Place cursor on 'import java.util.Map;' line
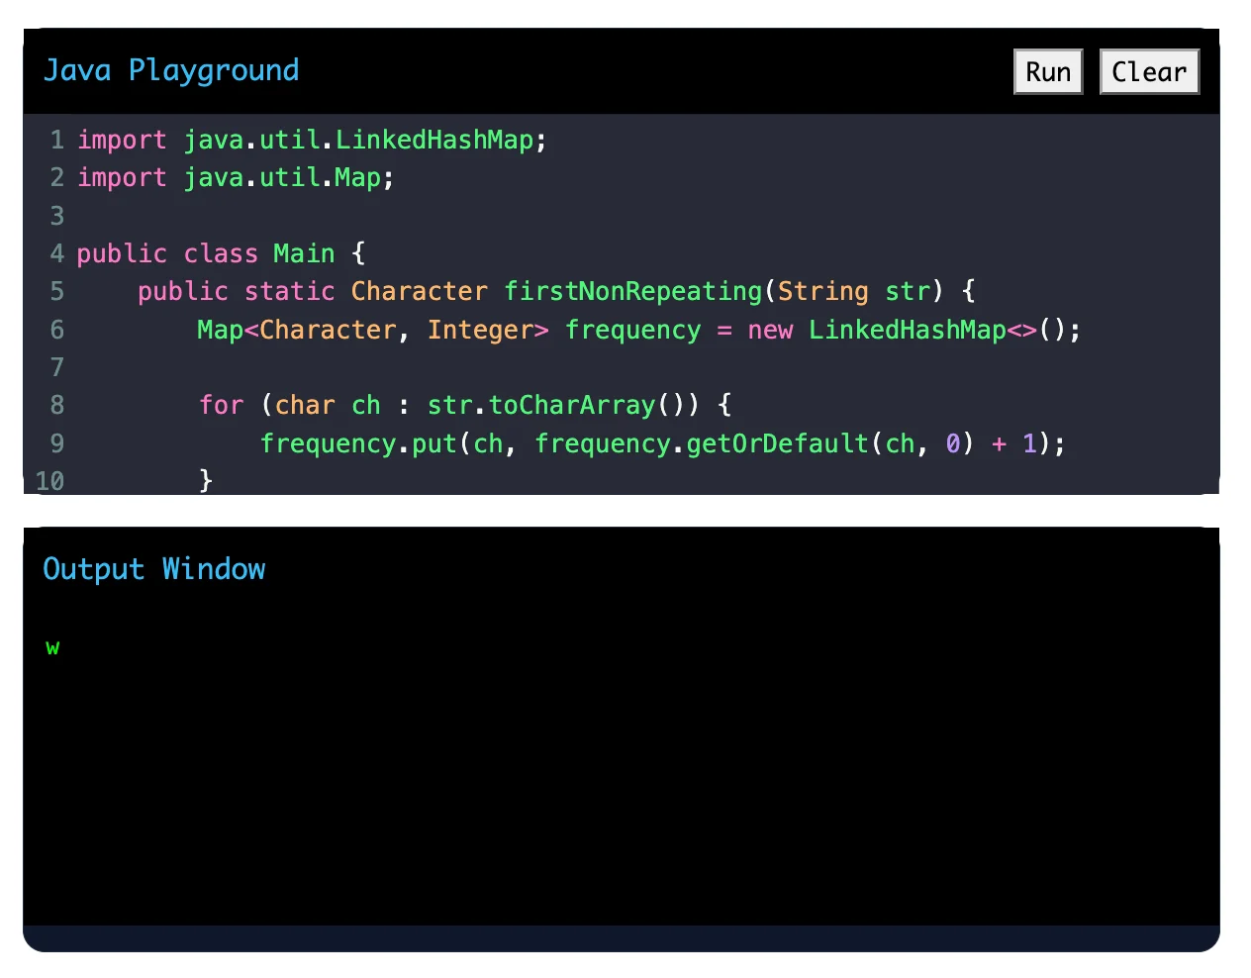The width and height of the screenshot is (1251, 978). (x=236, y=177)
